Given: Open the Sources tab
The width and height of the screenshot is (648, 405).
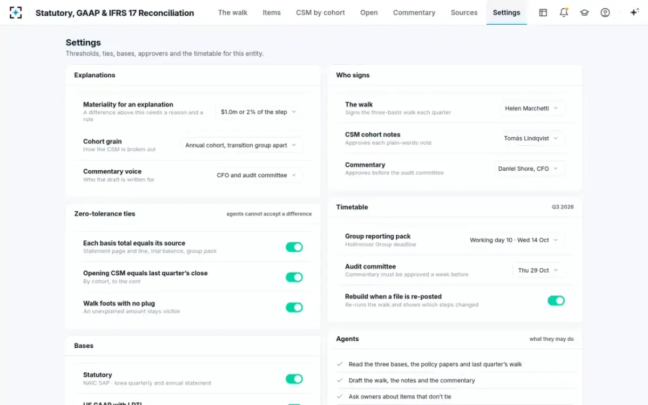Looking at the screenshot, I should 464,12.
